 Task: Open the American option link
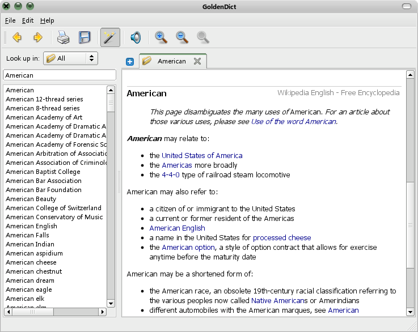tap(188, 248)
